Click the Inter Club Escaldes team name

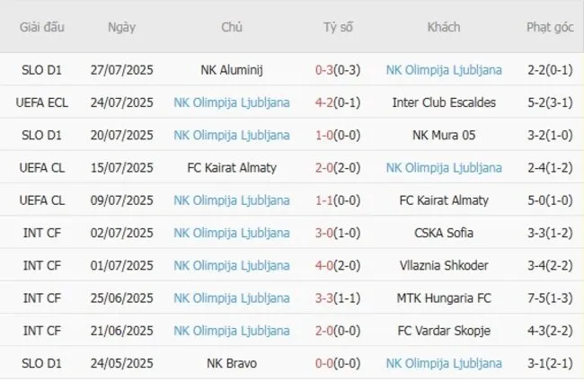(444, 102)
